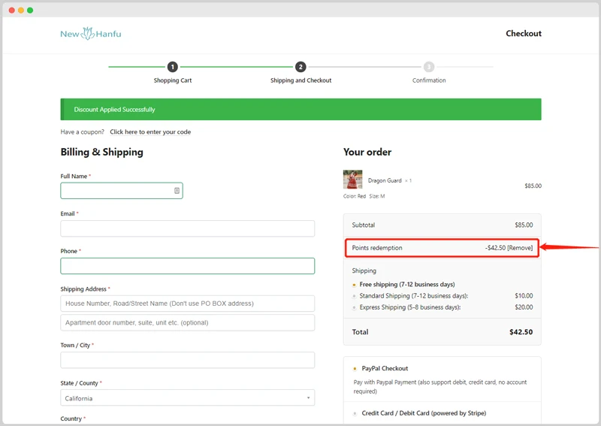Open the State / County dropdown
601x426 pixels.
[x=187, y=398]
